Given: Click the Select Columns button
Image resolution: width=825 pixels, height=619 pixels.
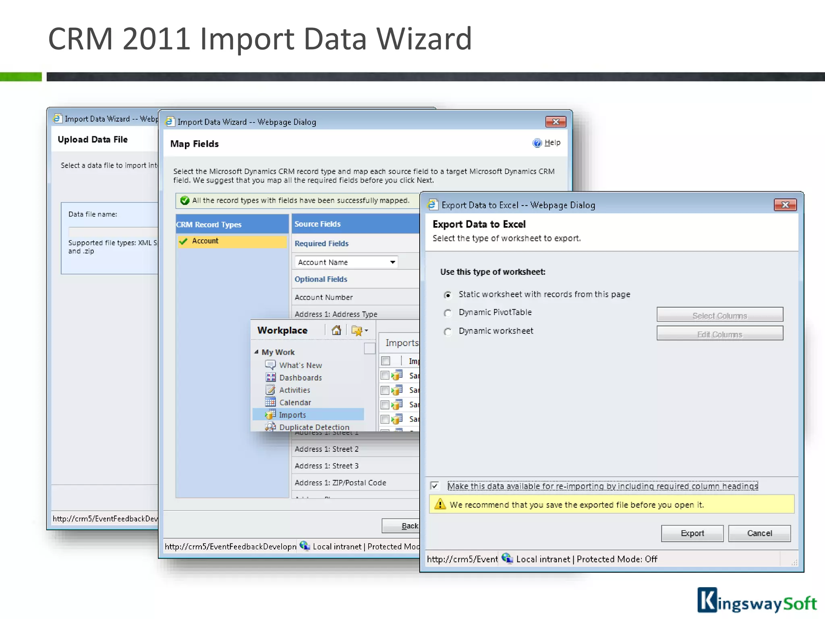Looking at the screenshot, I should pyautogui.click(x=720, y=314).
